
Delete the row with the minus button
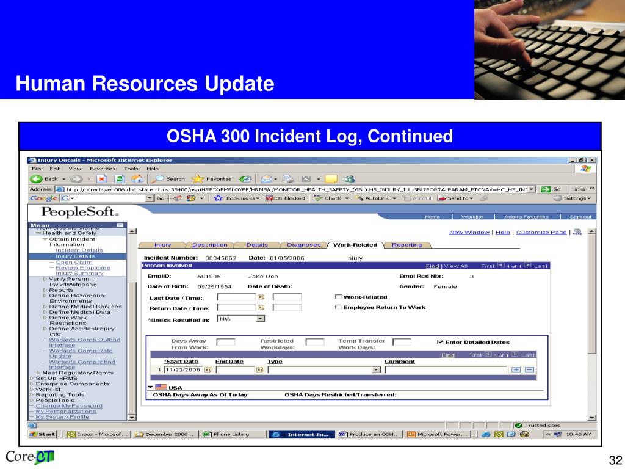point(529,369)
